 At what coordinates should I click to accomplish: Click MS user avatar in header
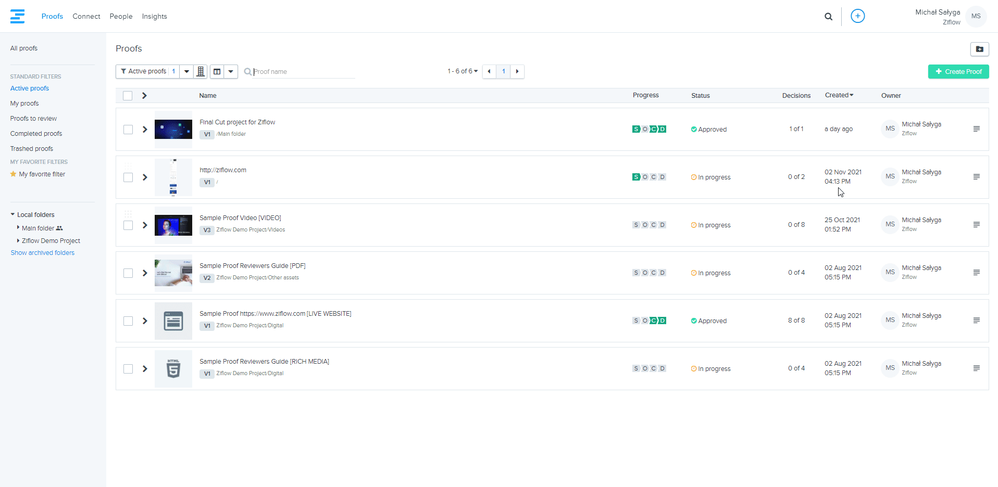click(x=976, y=16)
